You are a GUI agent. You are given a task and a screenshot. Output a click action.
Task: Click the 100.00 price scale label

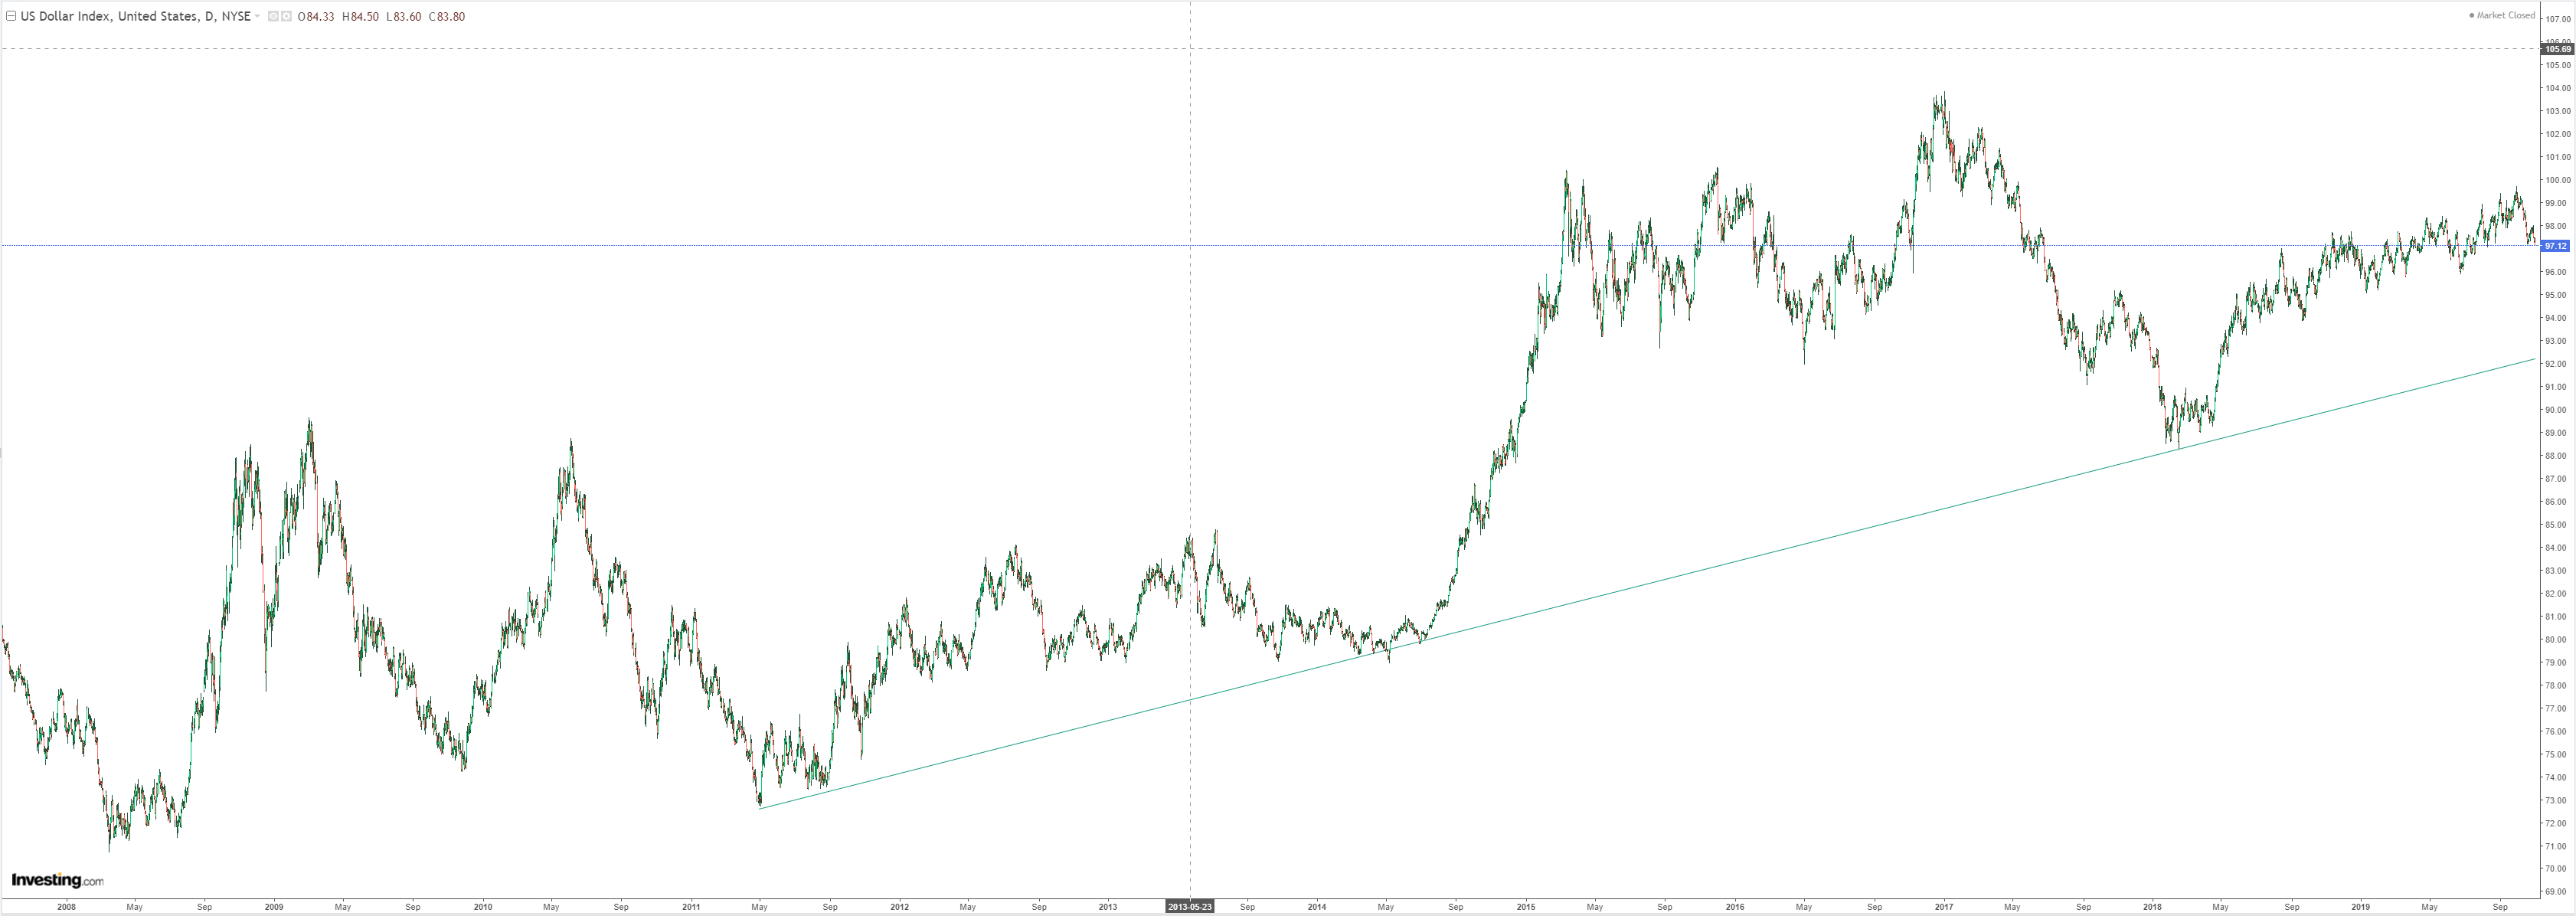pos(2558,180)
